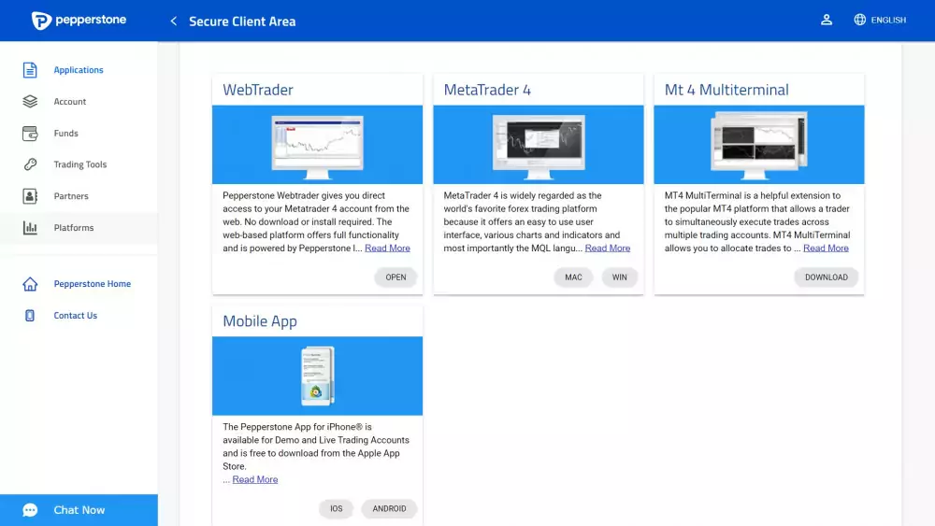Click the Multiterminal DOWNLOAD button
The height and width of the screenshot is (526, 935).
click(826, 277)
